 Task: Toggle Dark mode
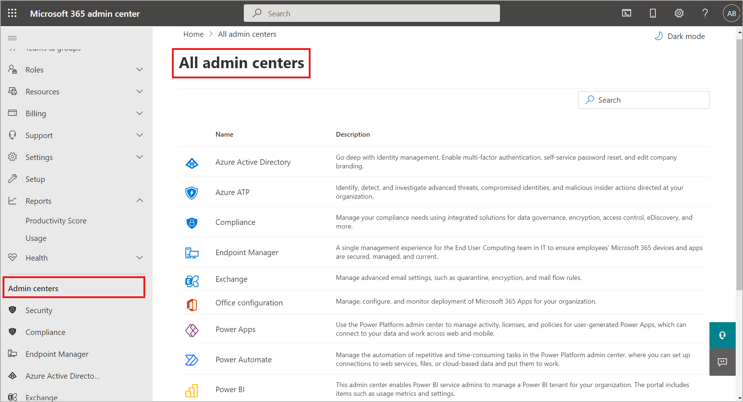pos(679,36)
